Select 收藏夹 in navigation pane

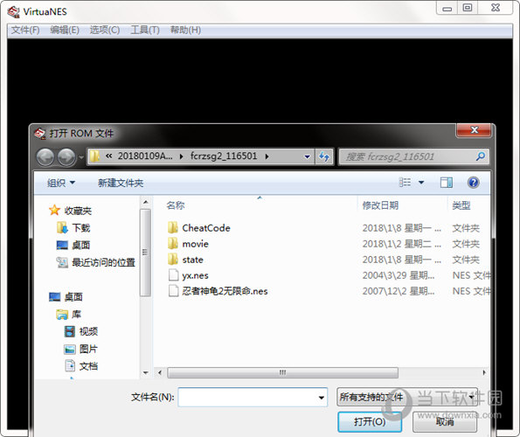[78, 211]
